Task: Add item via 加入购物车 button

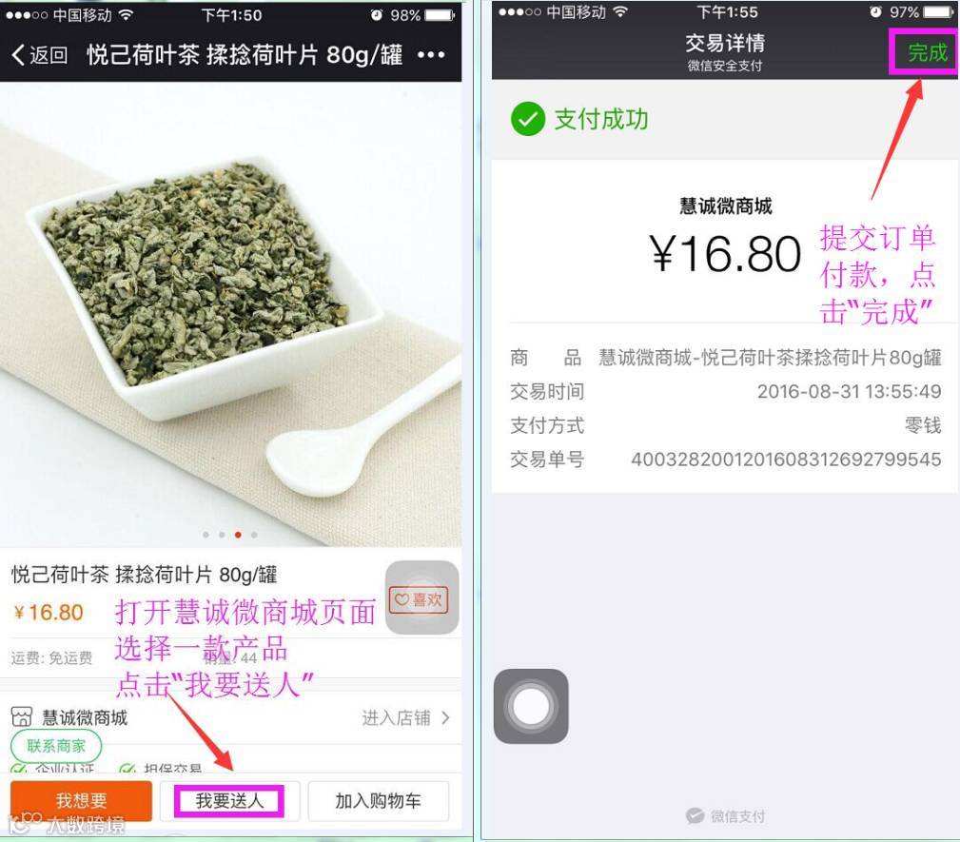Action: click(379, 800)
